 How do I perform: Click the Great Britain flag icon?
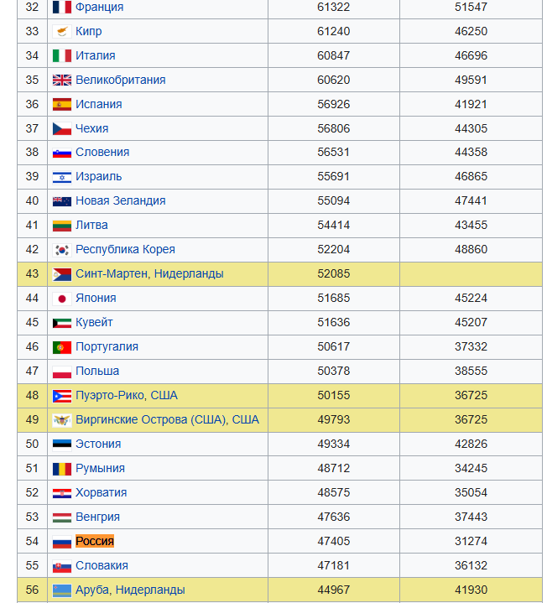pyautogui.click(x=62, y=80)
